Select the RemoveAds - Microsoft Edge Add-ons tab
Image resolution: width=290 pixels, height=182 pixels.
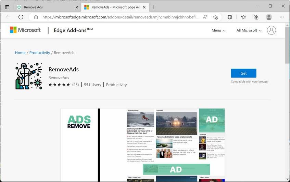click(115, 7)
